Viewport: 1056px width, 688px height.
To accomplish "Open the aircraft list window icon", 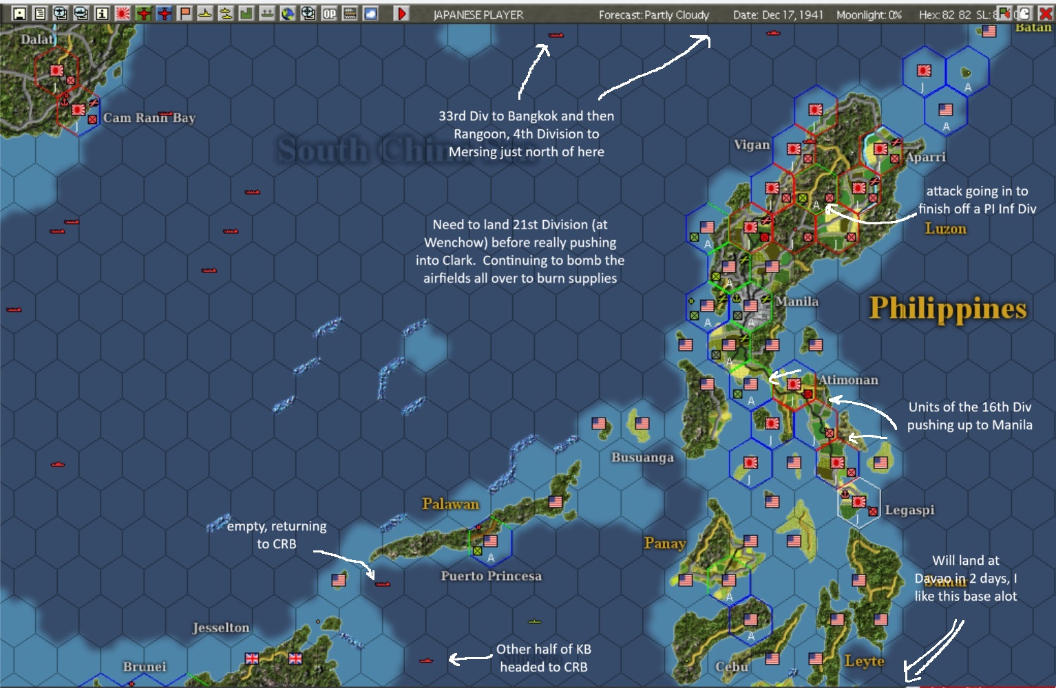I will [x=61, y=13].
